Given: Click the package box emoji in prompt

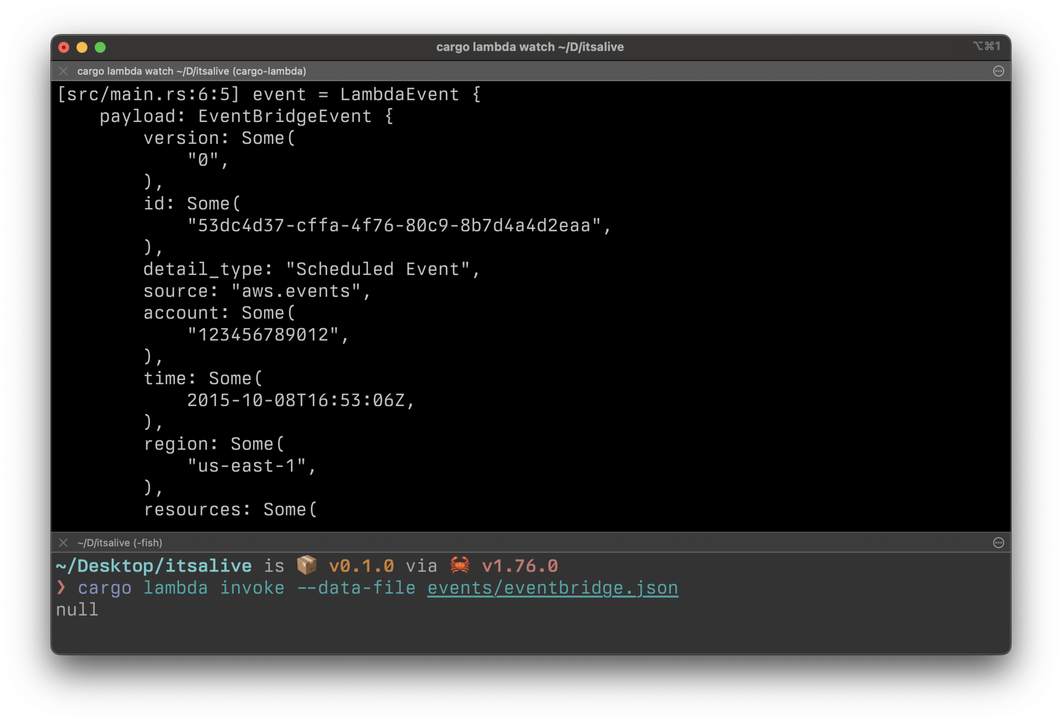Looking at the screenshot, I should [307, 565].
